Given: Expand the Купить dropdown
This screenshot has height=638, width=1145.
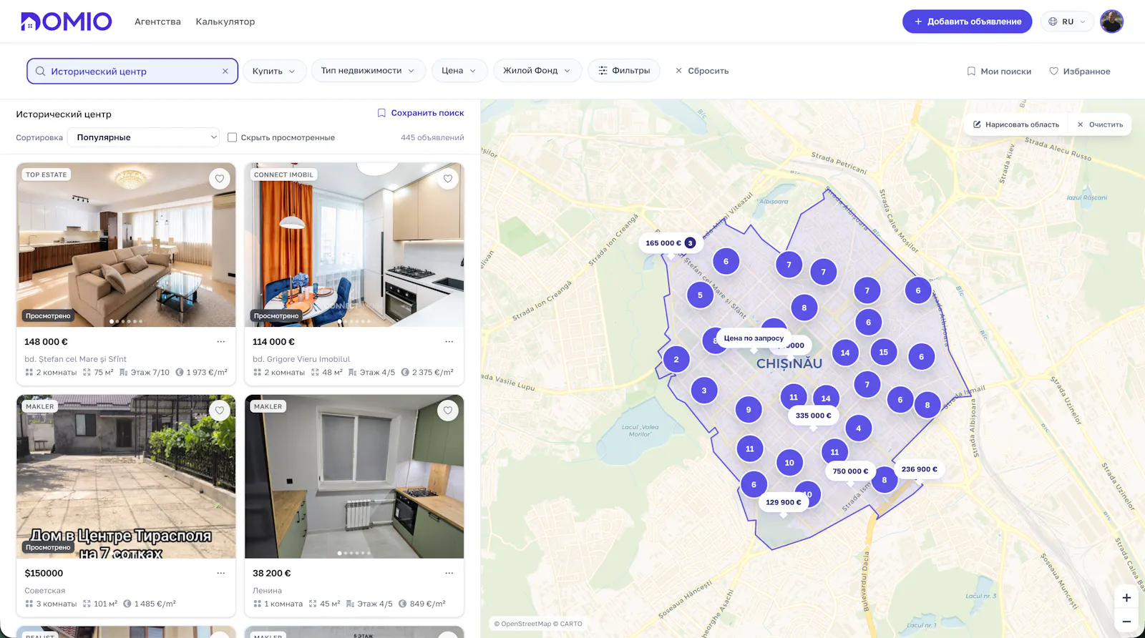Looking at the screenshot, I should tap(274, 71).
